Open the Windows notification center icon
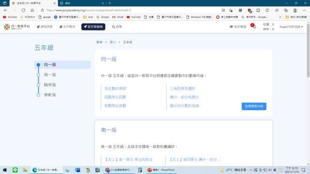Viewport: 310px width, 174px height. coord(304,170)
